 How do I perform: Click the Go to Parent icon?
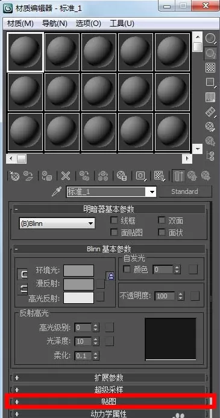[x=192, y=176]
